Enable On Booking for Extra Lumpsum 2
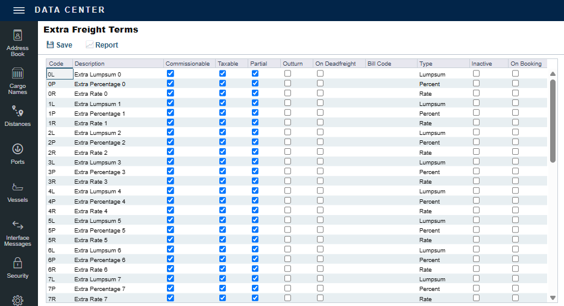Viewport: 564px width, 306px height. pos(515,132)
